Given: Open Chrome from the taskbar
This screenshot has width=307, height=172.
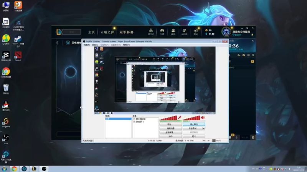Looking at the screenshot, I should click(14, 169).
